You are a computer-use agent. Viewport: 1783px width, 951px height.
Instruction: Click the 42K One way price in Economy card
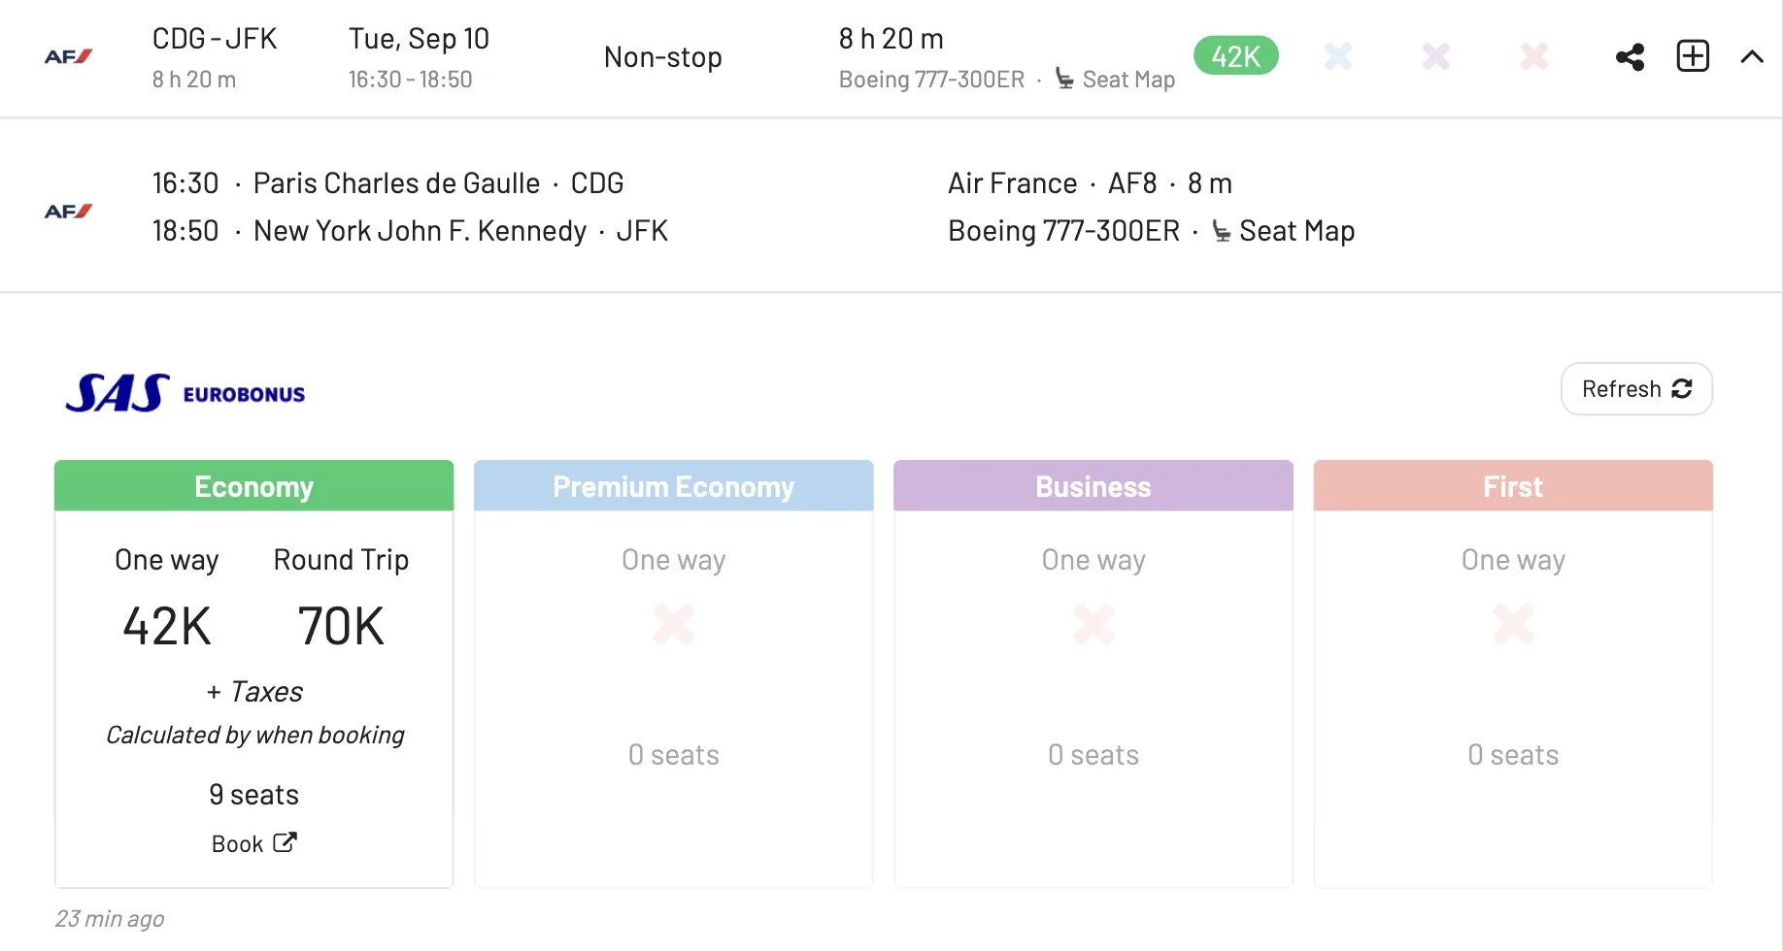(x=167, y=626)
